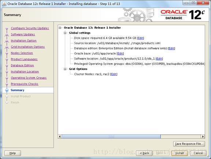Open the Installation Option step
The width and height of the screenshot is (211, 159).
(x=24, y=41)
